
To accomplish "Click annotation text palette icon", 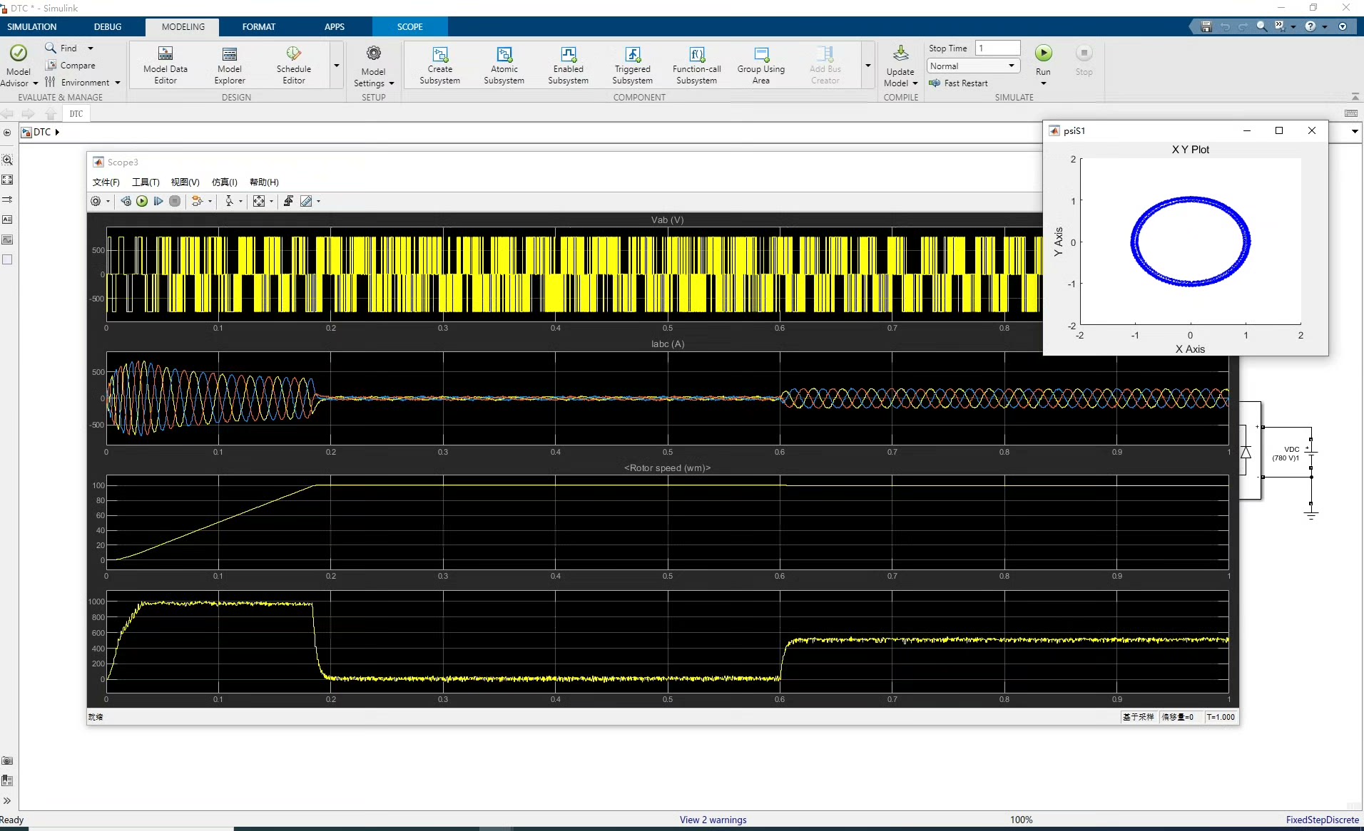I will (x=8, y=220).
